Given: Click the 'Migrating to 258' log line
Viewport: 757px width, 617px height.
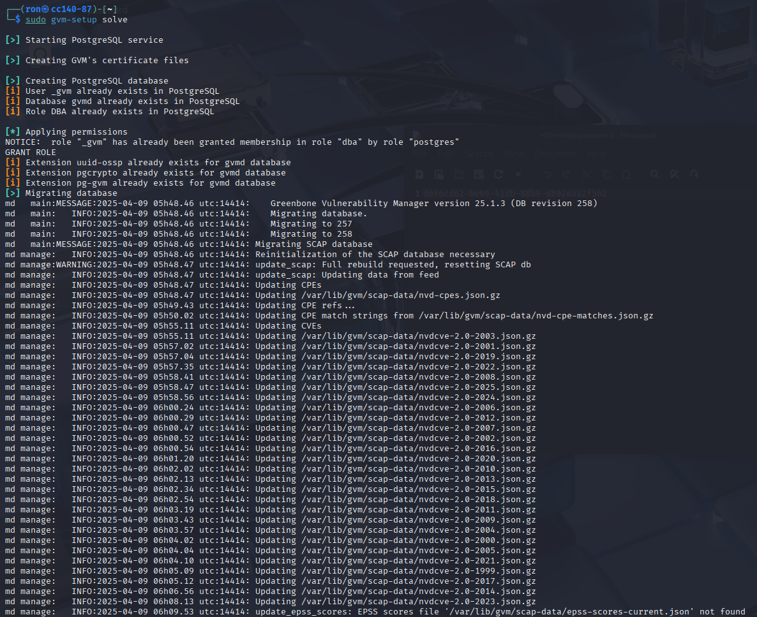Looking at the screenshot, I should click(x=179, y=234).
